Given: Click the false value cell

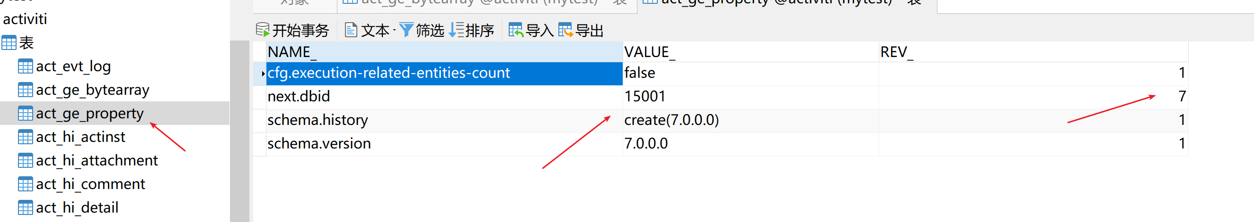Looking at the screenshot, I should 751,73.
